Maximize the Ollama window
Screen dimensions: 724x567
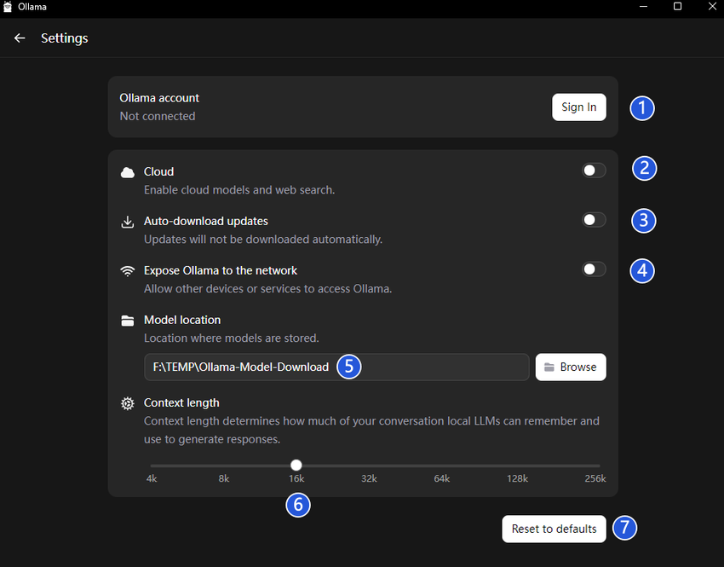[677, 7]
